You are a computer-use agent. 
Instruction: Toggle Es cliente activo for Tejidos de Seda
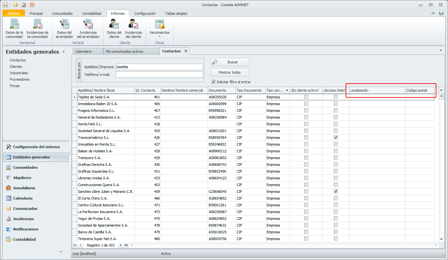tap(306, 97)
